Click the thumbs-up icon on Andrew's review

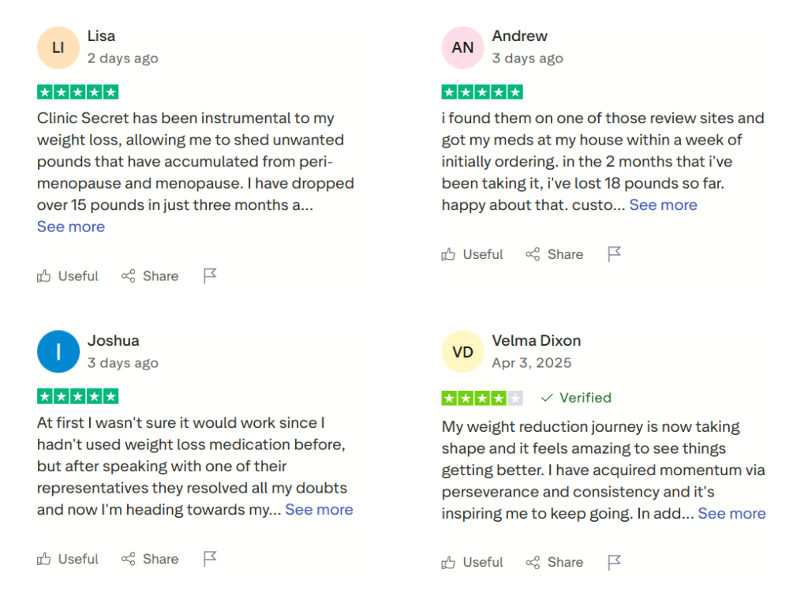(x=449, y=254)
